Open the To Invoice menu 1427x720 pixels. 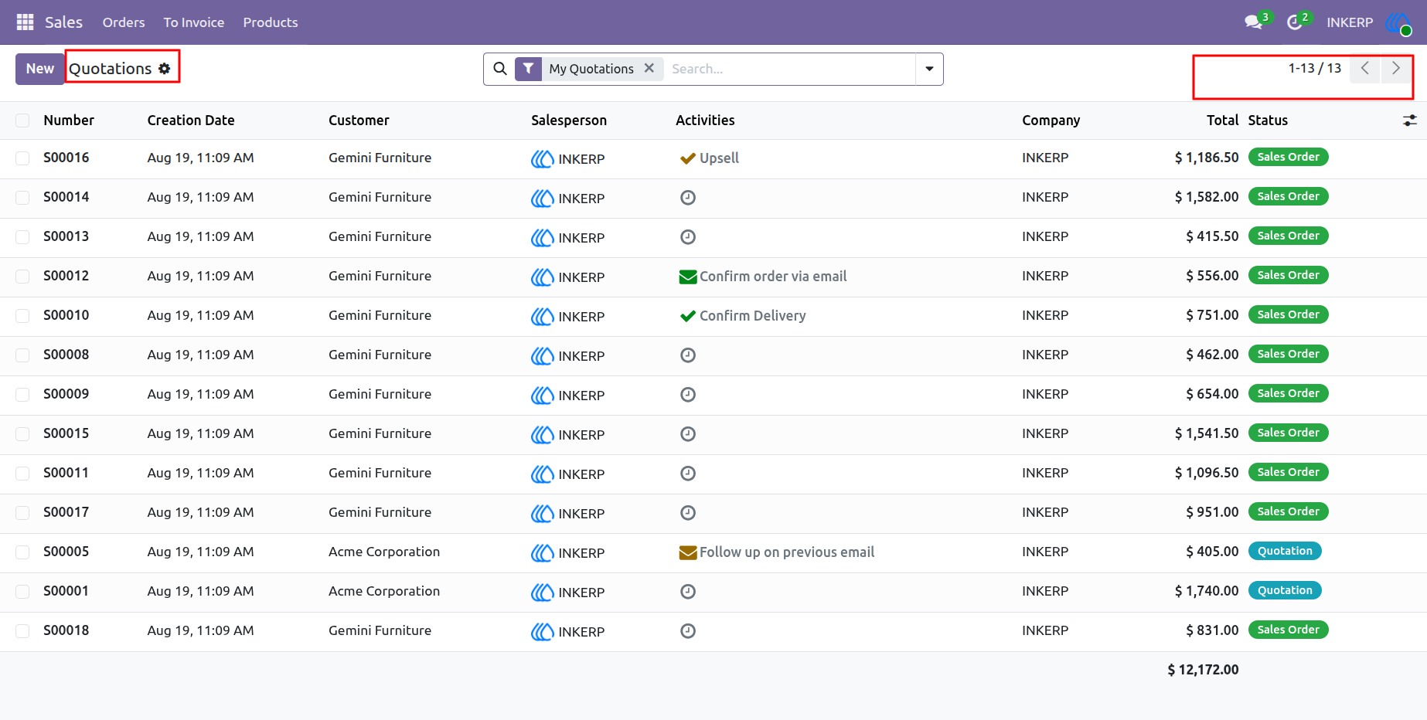(x=194, y=22)
